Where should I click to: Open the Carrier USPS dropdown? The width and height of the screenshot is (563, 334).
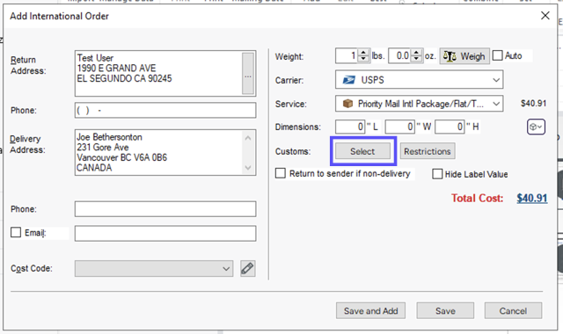(x=419, y=80)
